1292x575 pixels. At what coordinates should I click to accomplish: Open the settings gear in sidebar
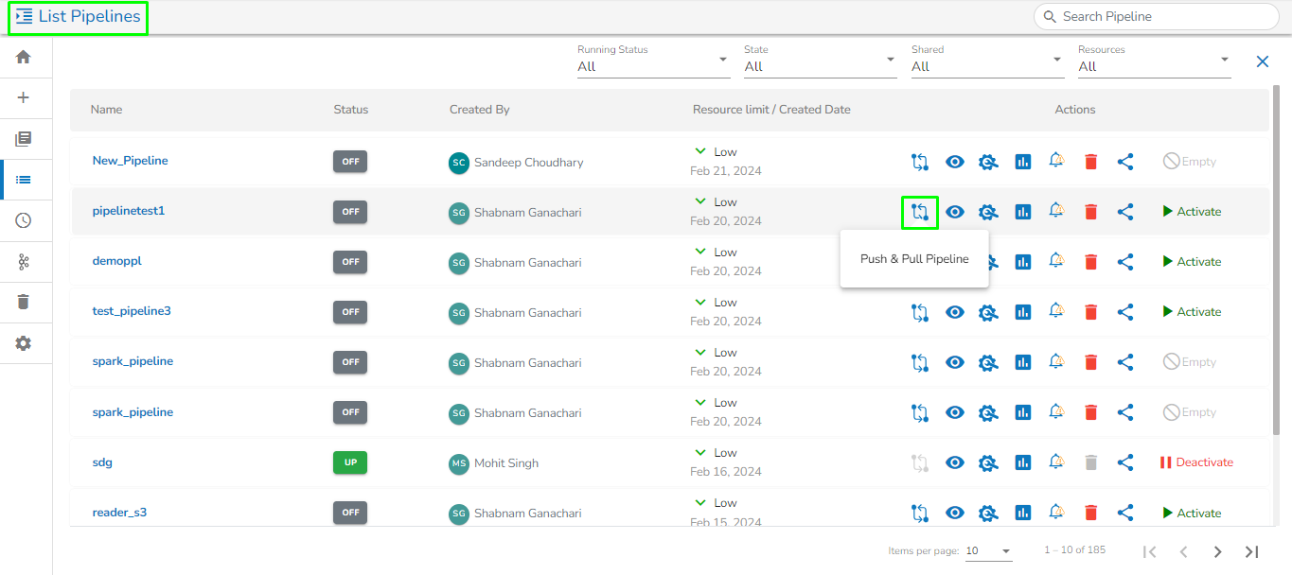[24, 343]
